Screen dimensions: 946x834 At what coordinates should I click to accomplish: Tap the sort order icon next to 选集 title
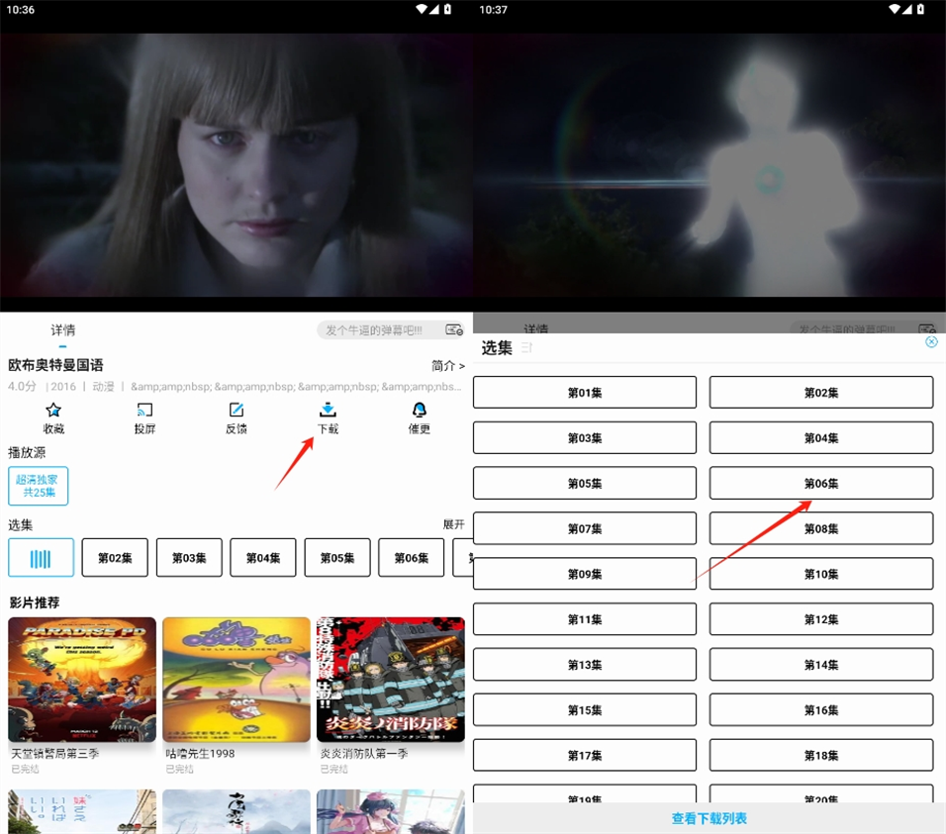pyautogui.click(x=526, y=347)
